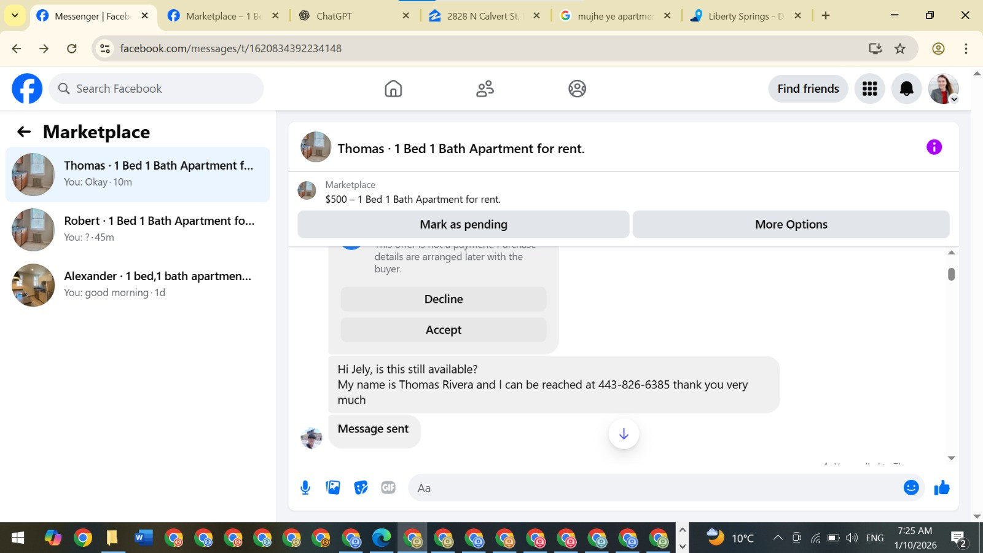Reload the page in browser
This screenshot has width=983, height=553.
tap(72, 49)
